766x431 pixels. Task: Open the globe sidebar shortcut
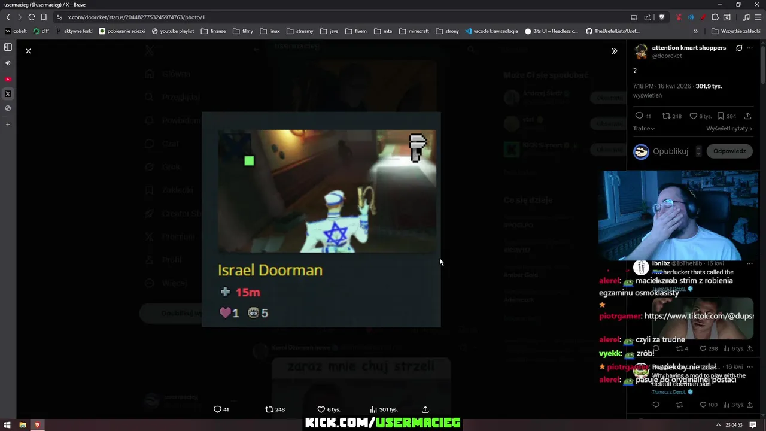click(x=8, y=108)
